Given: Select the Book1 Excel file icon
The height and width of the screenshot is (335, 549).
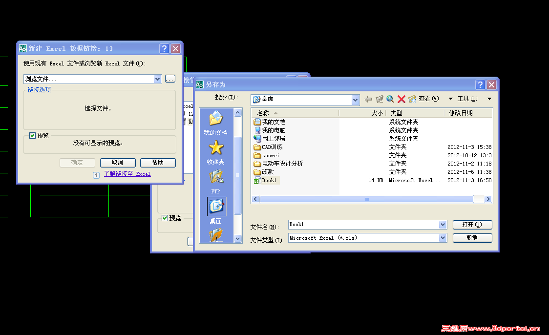Looking at the screenshot, I should click(x=257, y=181).
